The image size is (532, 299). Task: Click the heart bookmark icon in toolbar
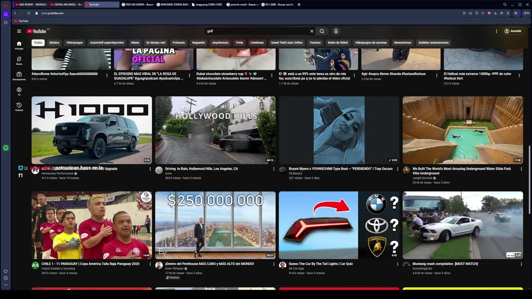point(489,13)
